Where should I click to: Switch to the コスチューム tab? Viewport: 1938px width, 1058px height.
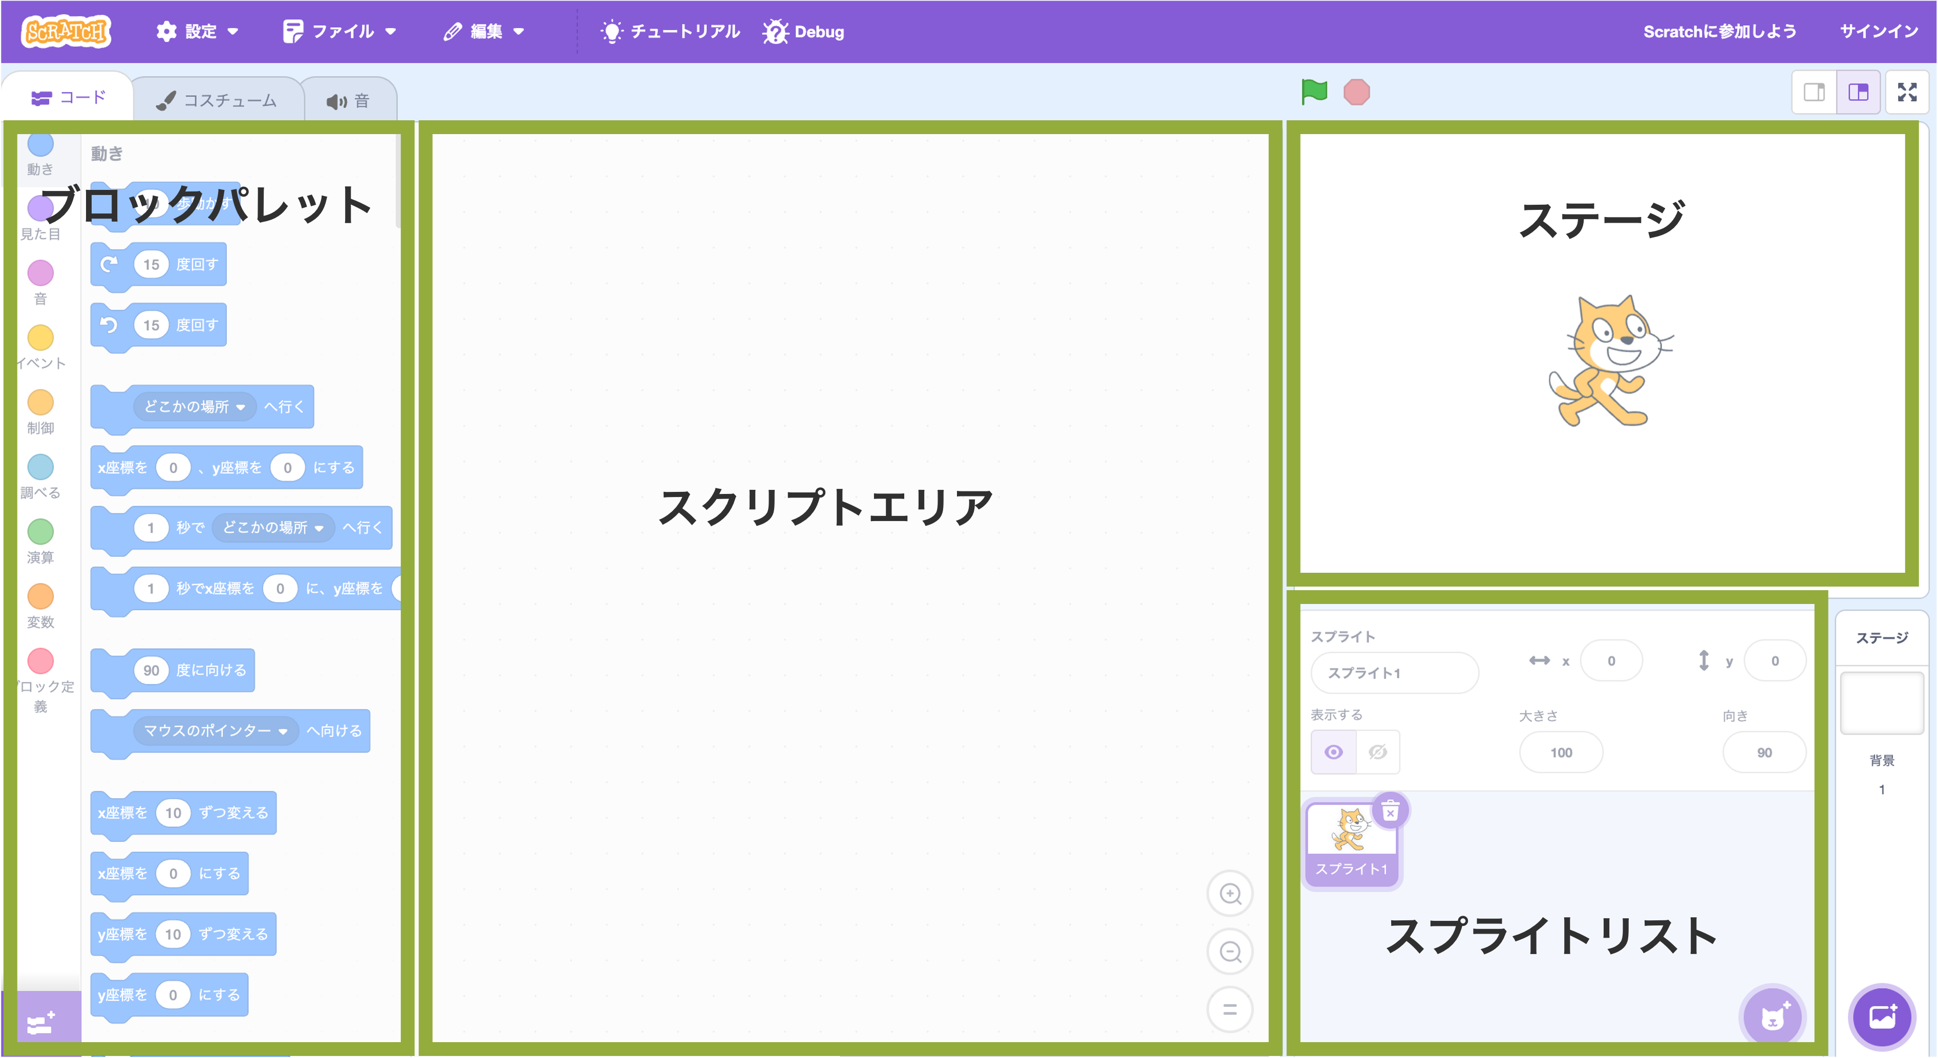click(x=218, y=101)
